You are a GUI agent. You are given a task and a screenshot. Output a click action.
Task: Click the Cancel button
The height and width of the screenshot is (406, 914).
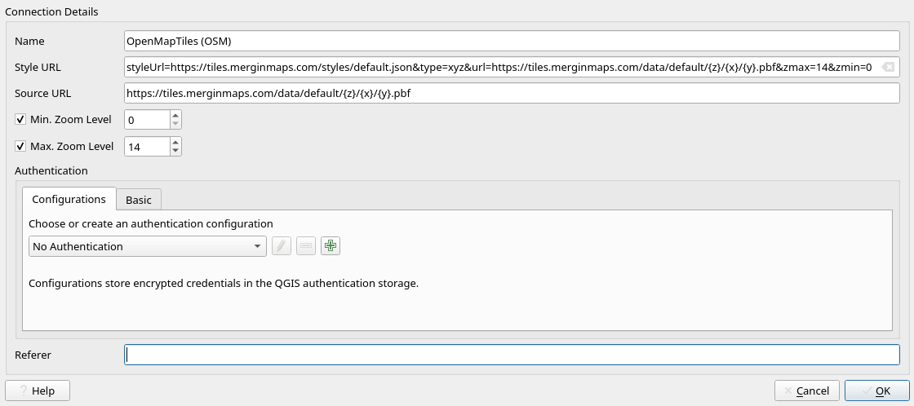806,391
